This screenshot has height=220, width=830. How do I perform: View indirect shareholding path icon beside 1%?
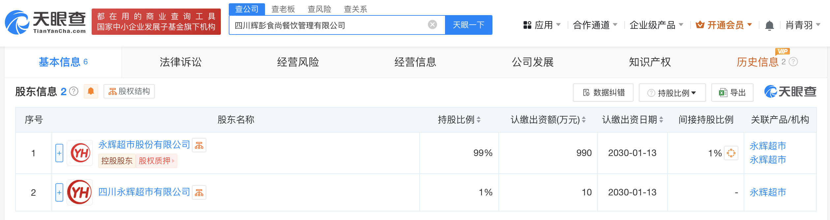pos(731,153)
